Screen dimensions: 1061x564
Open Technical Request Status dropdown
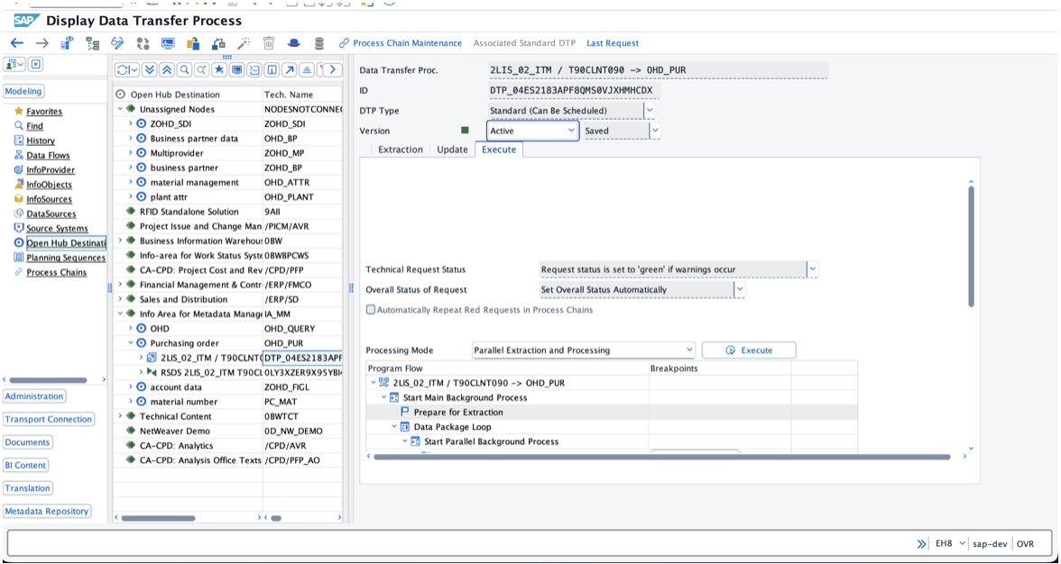(813, 269)
